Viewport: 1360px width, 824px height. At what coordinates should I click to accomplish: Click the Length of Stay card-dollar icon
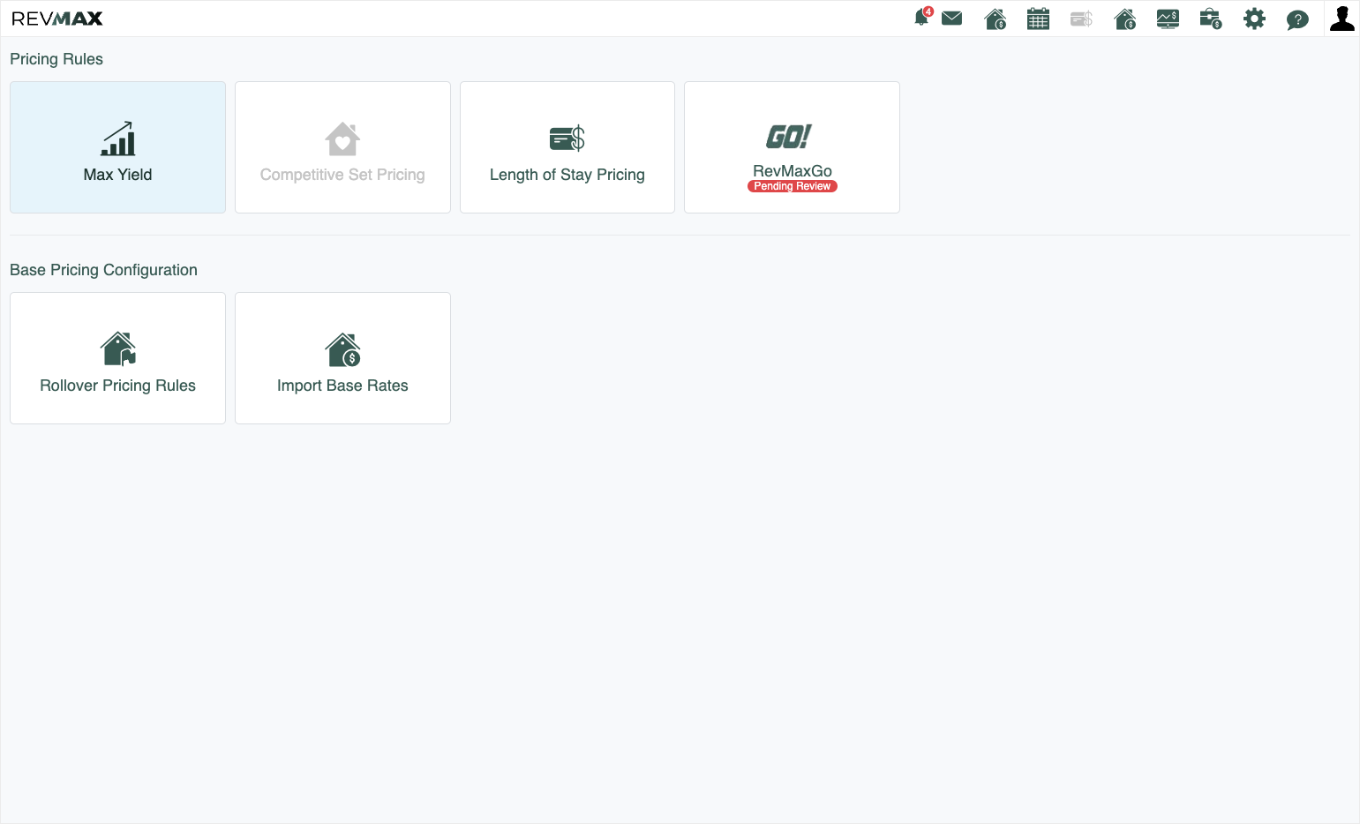coord(567,139)
